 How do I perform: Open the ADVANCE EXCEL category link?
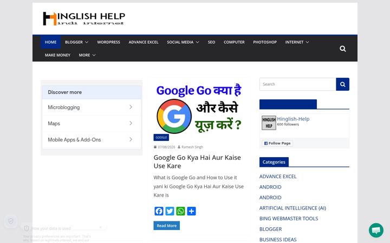click(x=278, y=176)
